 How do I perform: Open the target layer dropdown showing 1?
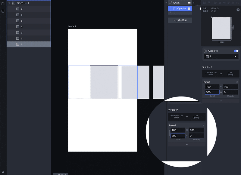coord(221,57)
